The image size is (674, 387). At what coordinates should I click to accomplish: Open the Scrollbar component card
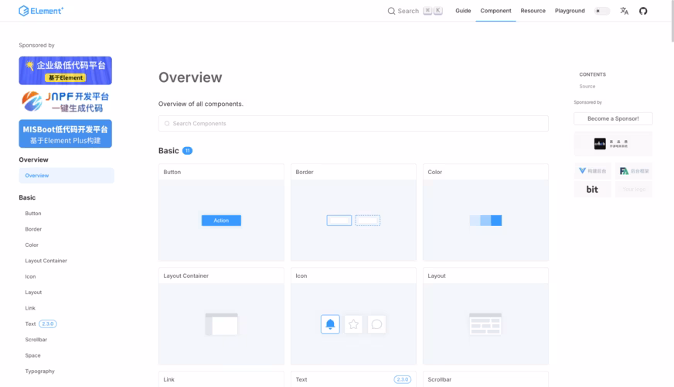tap(485, 379)
